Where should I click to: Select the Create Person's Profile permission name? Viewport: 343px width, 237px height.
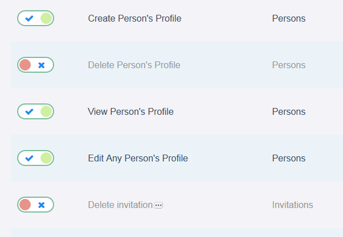[134, 18]
